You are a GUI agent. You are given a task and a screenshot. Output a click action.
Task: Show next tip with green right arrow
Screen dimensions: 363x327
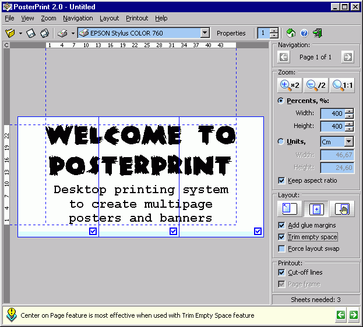point(354,315)
